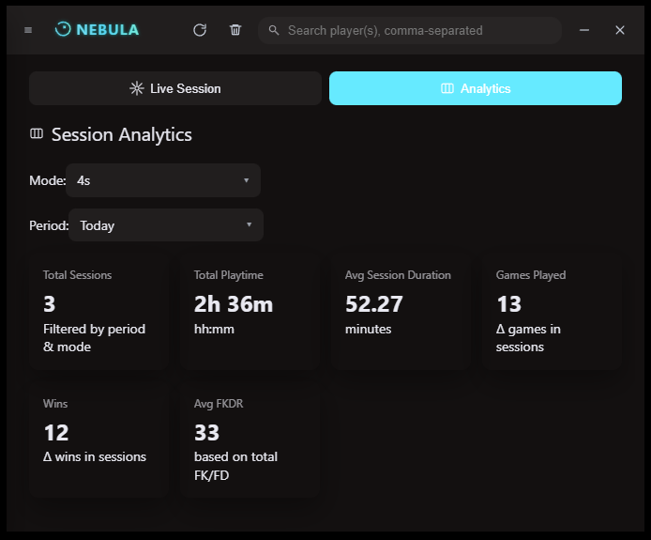Open the Mode dropdown showing 4s

coord(163,180)
